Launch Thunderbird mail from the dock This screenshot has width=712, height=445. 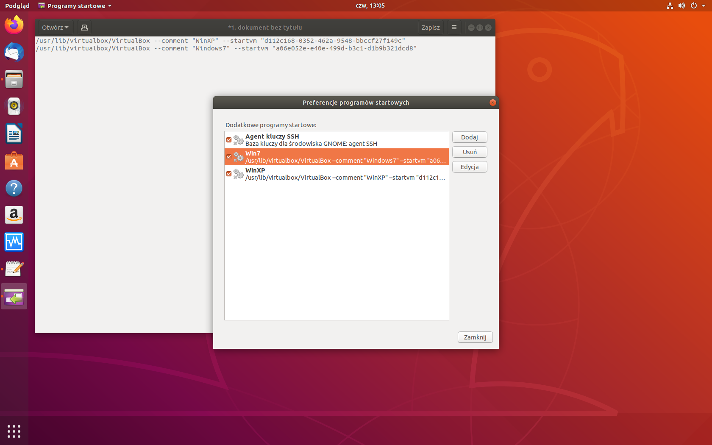tap(14, 52)
